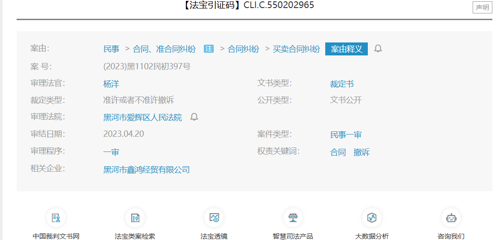Screen dimensions: 504x240
Task: Open the 咨询我们 robot icon
Action: [451, 218]
